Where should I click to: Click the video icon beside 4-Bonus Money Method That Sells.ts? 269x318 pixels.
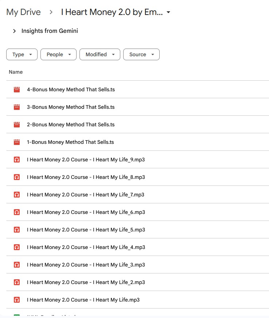pyautogui.click(x=16, y=89)
